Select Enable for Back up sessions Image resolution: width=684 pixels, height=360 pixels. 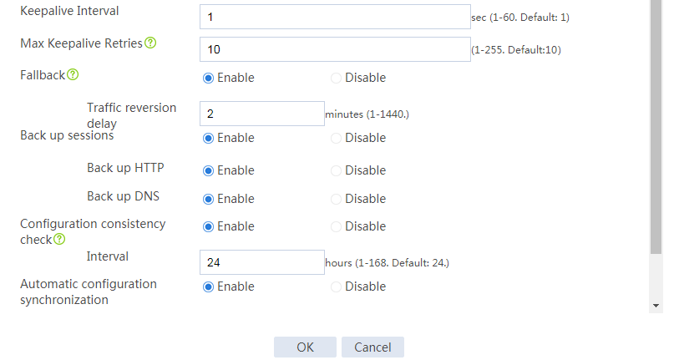point(208,139)
